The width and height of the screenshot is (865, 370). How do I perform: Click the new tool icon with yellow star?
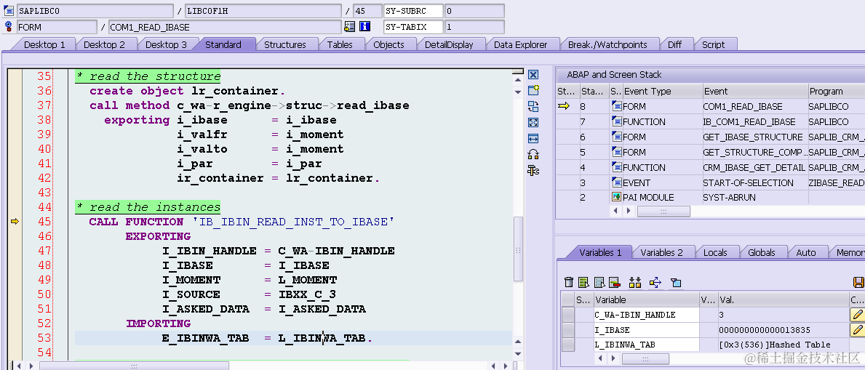coord(533,90)
